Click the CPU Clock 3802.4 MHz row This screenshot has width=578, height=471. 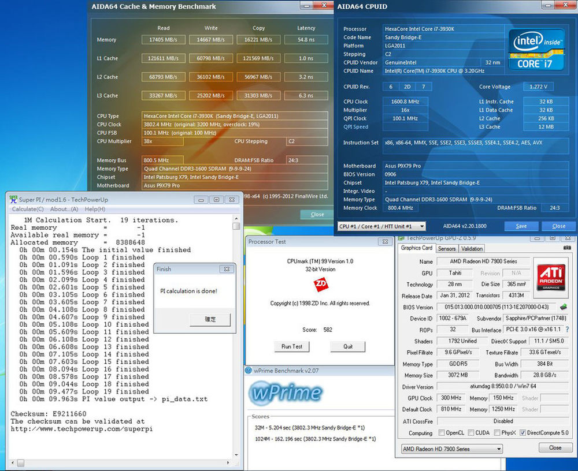(235, 125)
